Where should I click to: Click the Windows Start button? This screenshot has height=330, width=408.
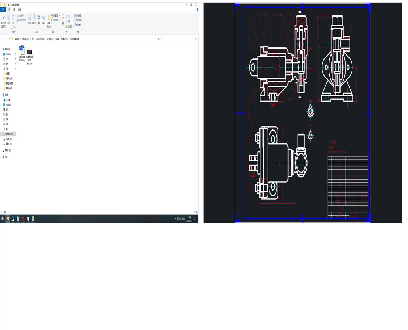(x=3, y=219)
